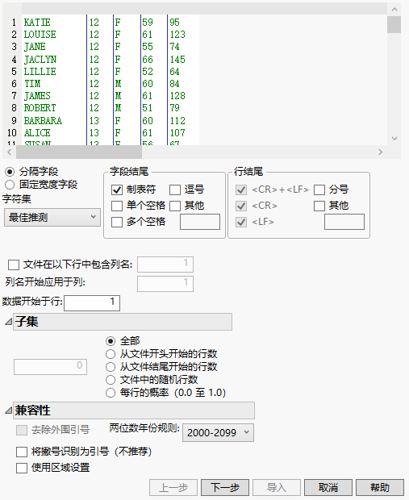Viewport: 409px width, 500px height.
Task: Select the 固定宽度字段 radio button
Action: [10, 185]
